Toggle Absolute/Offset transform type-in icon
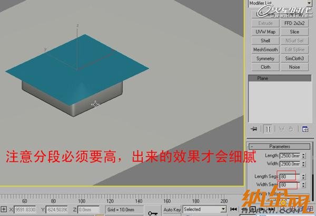The width and height of the screenshot is (316, 216). [4, 209]
